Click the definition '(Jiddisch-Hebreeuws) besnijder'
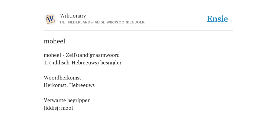This screenshot has height=138, width=277. [x=85, y=63]
